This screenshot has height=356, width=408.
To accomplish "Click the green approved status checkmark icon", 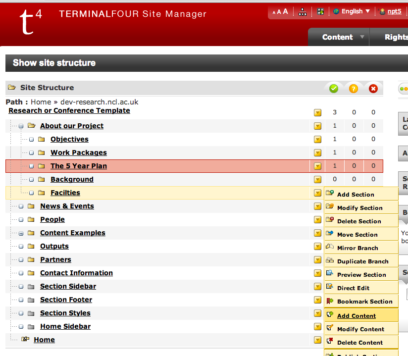I will coord(334,89).
